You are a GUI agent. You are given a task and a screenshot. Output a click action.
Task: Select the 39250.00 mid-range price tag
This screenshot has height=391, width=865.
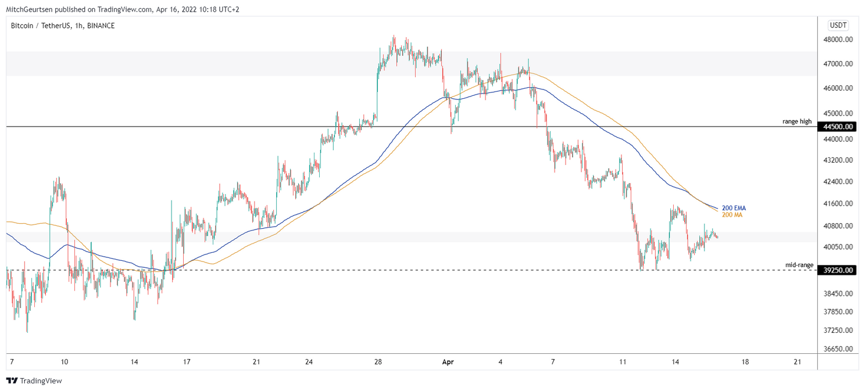[x=838, y=270]
